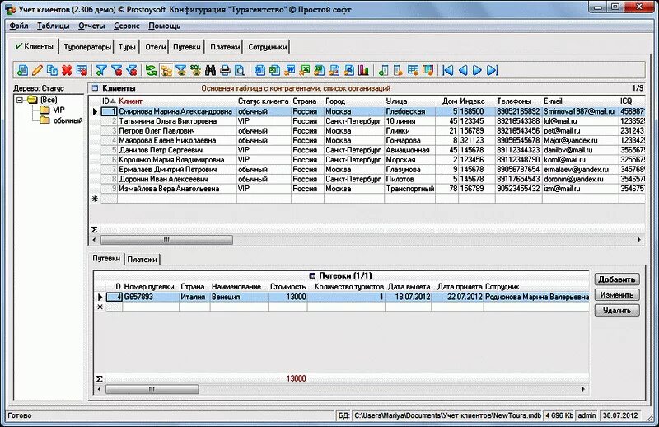
Task: Click the Клиенты table horizontal scrollbar thumb
Action: pos(166,240)
